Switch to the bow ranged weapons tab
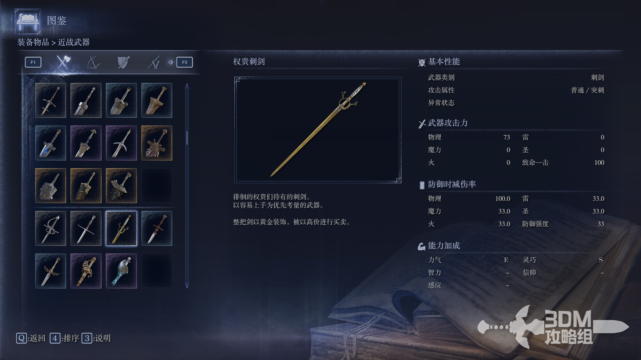 pyautogui.click(x=93, y=62)
